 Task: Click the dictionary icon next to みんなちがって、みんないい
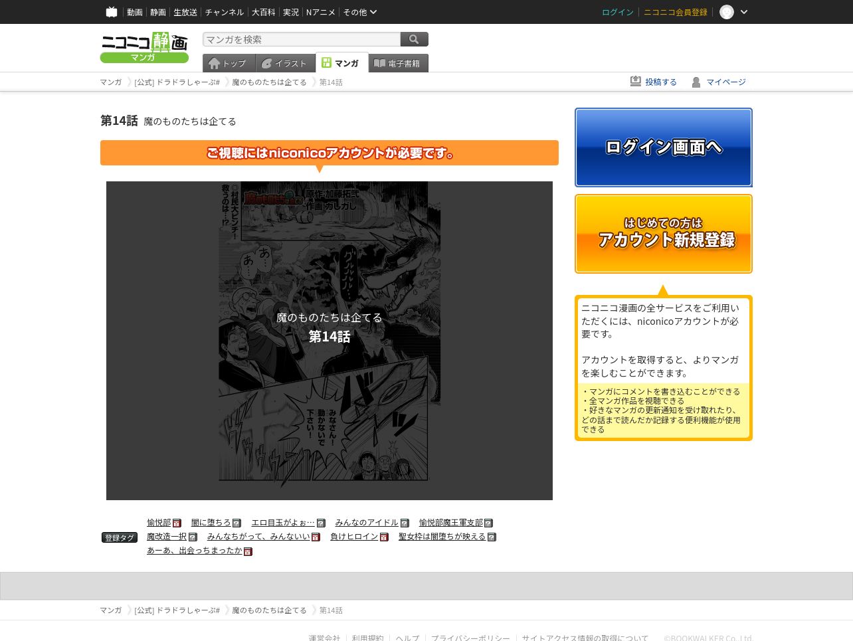[316, 537]
